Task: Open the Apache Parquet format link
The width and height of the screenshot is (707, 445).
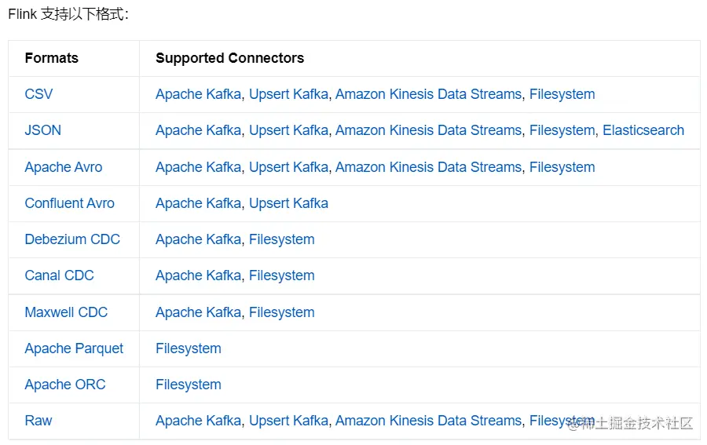Action: tap(74, 348)
